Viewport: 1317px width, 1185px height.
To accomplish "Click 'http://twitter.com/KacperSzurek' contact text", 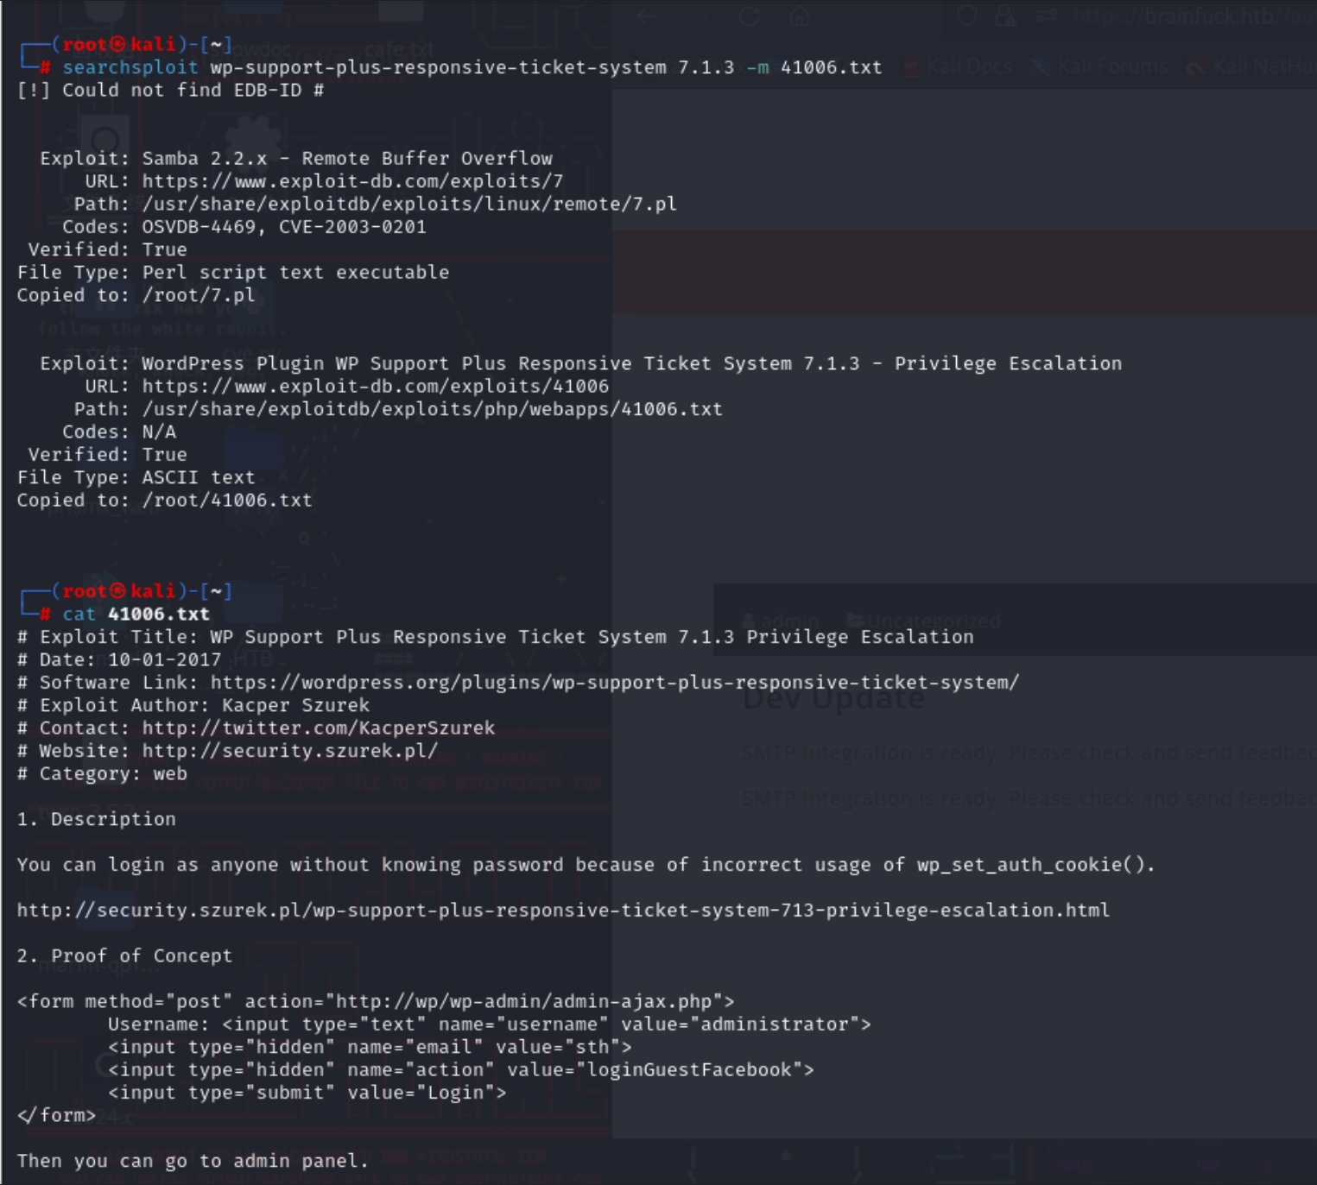I will (x=319, y=728).
